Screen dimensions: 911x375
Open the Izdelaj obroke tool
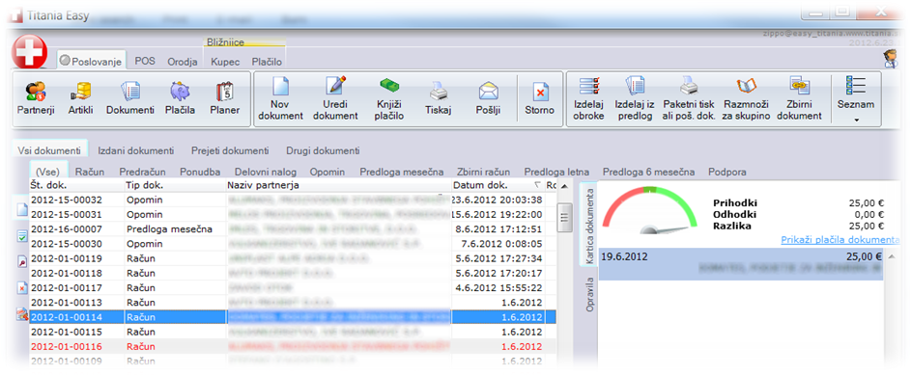(x=588, y=99)
